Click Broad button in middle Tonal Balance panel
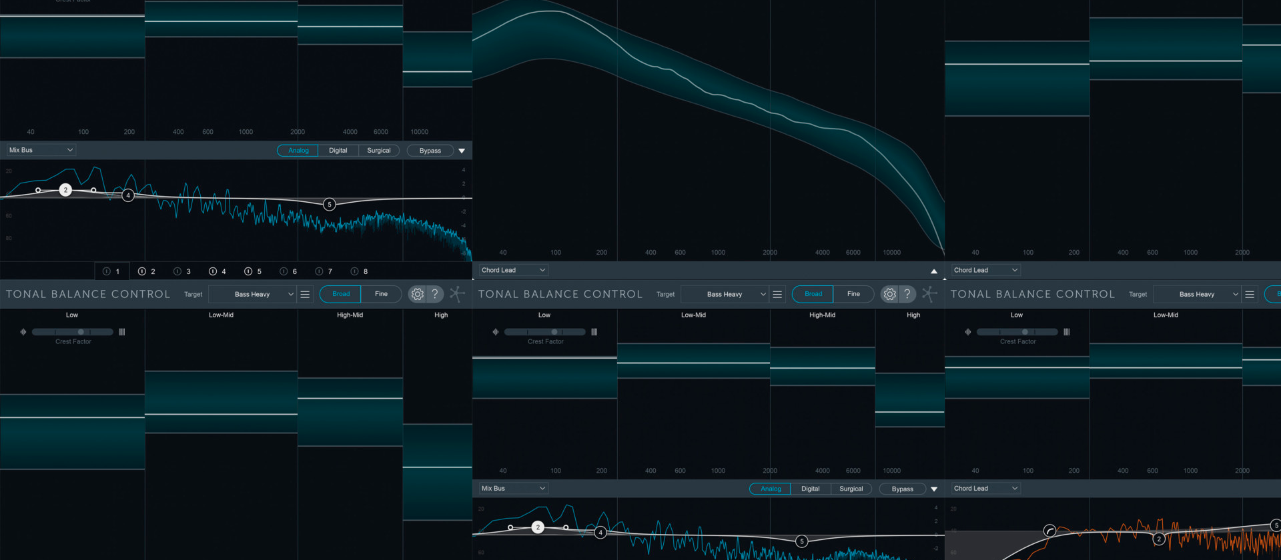The height and width of the screenshot is (560, 1281). 813,294
